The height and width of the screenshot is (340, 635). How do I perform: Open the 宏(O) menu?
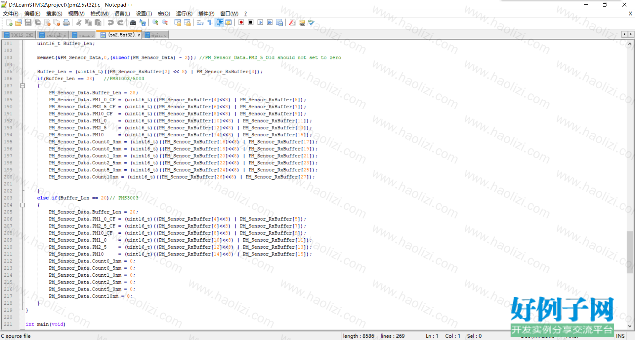[x=164, y=14]
